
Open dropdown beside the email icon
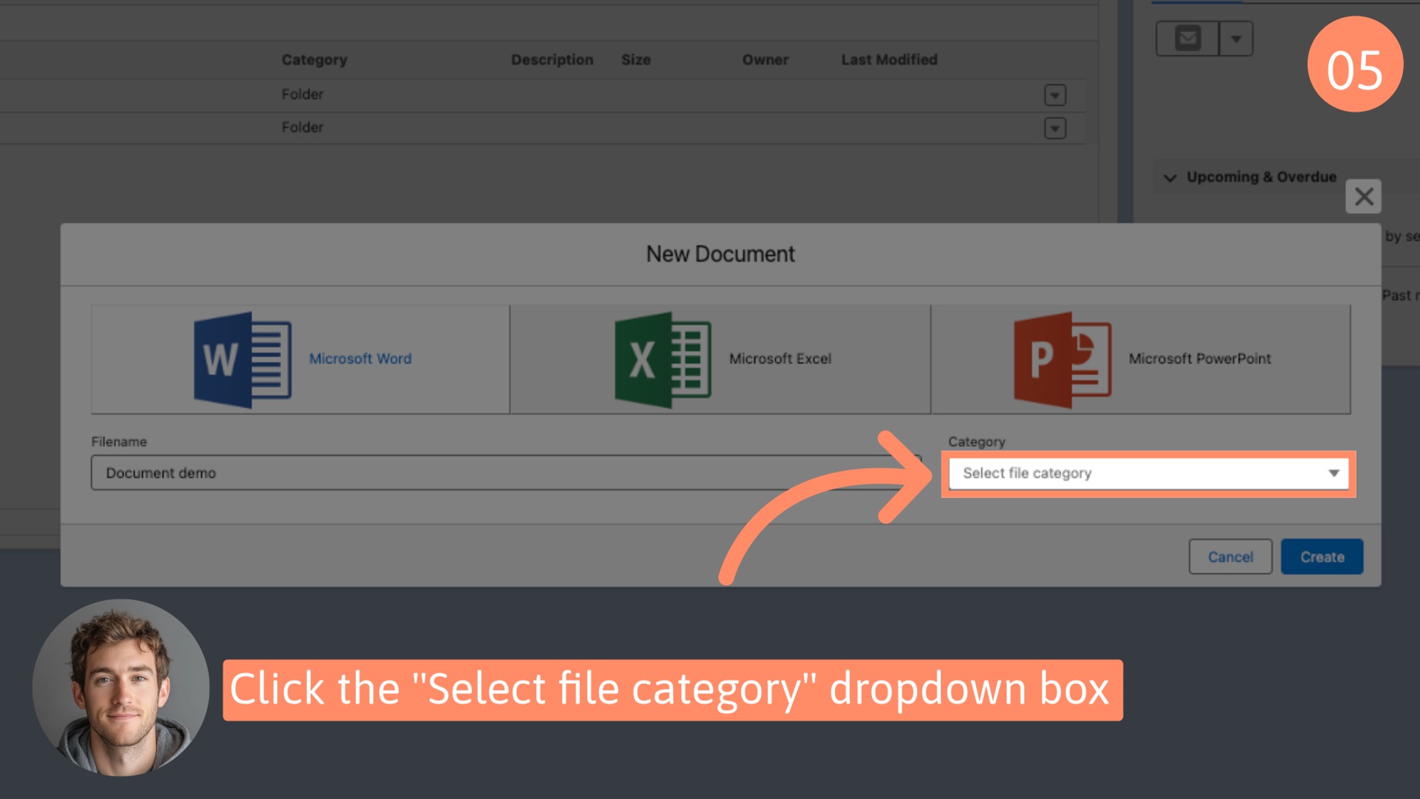coord(1236,38)
